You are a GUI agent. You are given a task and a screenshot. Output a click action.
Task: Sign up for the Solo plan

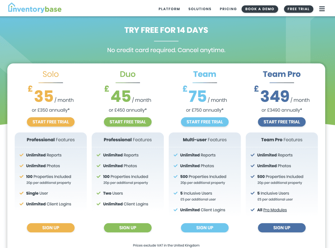(51, 228)
